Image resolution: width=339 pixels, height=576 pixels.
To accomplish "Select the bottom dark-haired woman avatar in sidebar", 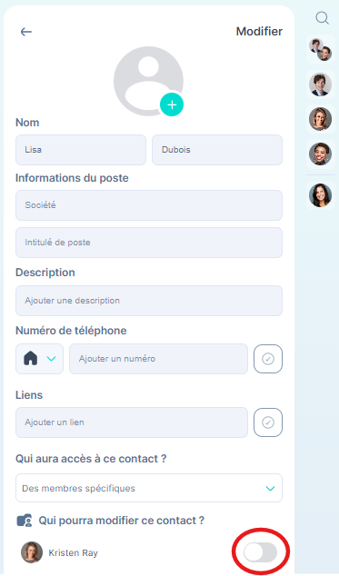I will [320, 195].
